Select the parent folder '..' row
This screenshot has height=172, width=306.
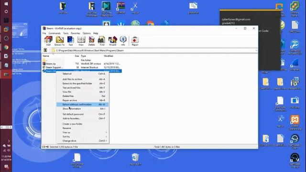(x=82, y=60)
